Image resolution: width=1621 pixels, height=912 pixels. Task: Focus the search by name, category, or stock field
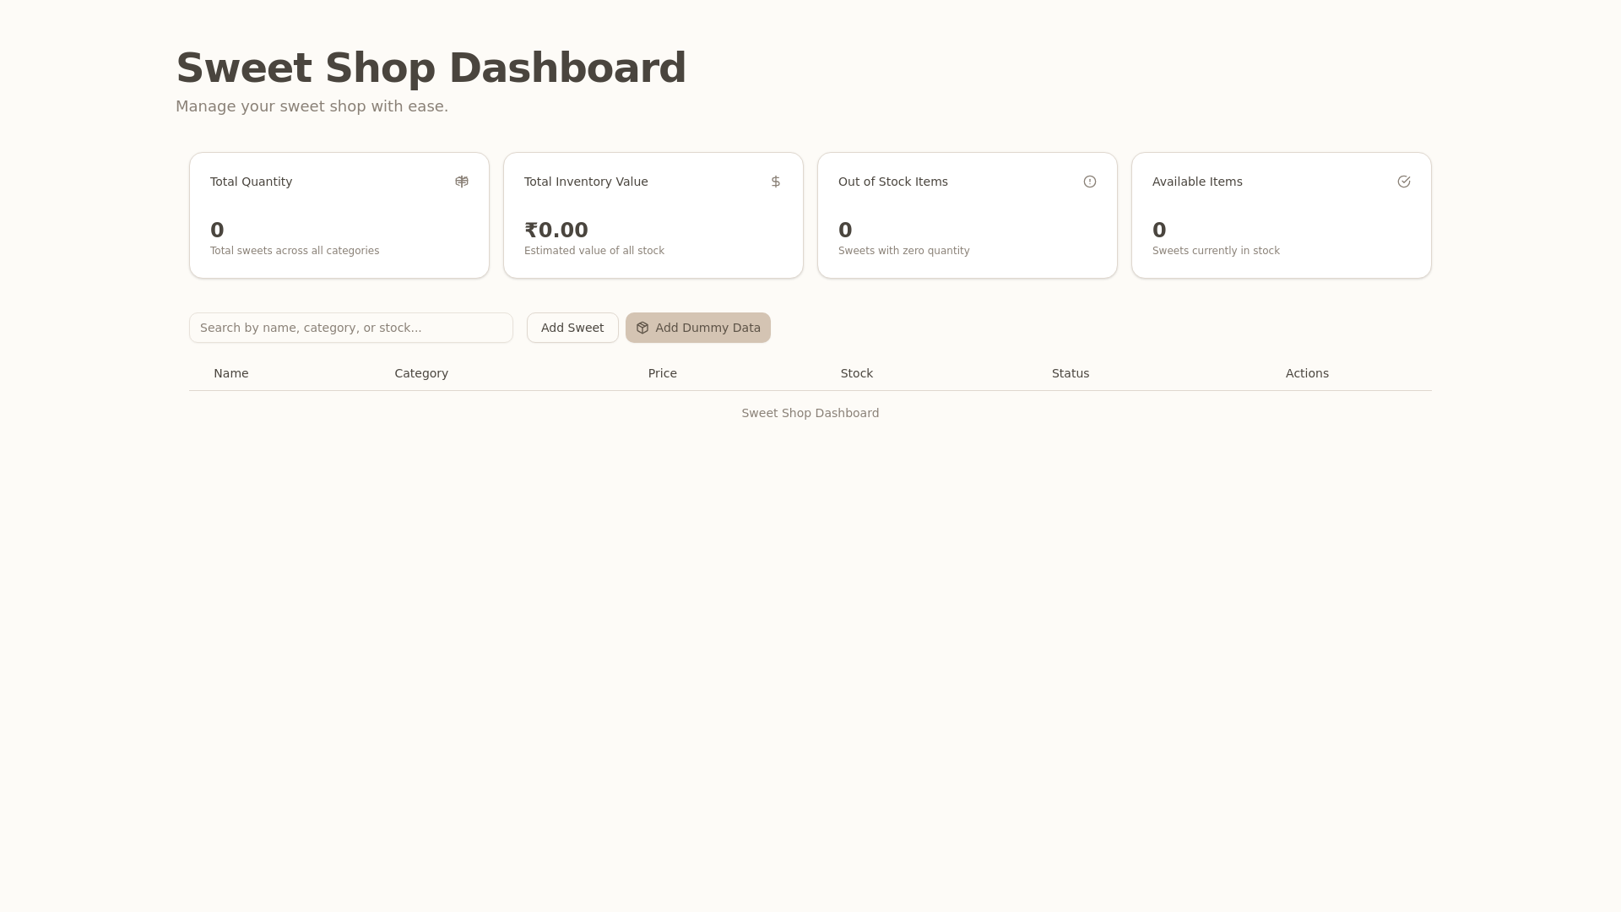pos(351,328)
